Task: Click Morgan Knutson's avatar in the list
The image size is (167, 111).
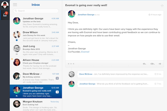Action: [x=17, y=104]
